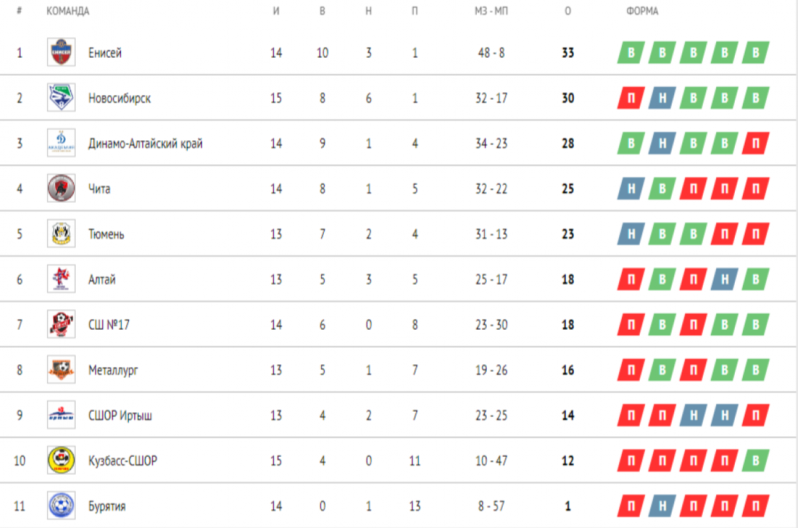Viewport: 798px width, 528px height.
Task: Open the Енисей team page link
Action: [105, 53]
